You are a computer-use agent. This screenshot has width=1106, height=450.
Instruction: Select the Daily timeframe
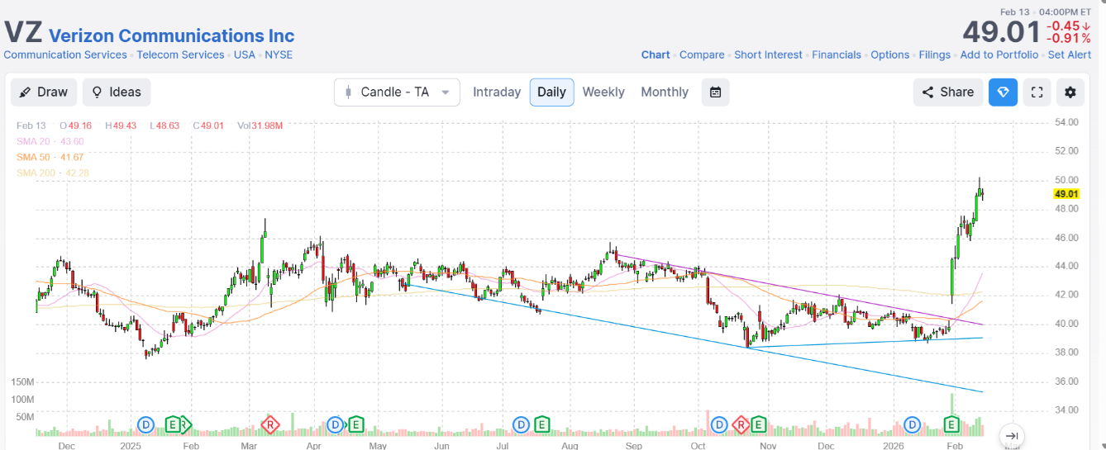click(551, 92)
